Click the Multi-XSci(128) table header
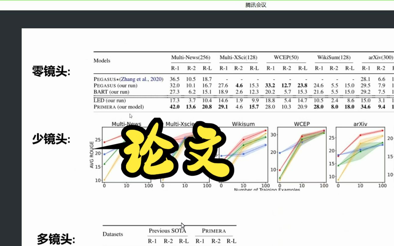 point(238,57)
